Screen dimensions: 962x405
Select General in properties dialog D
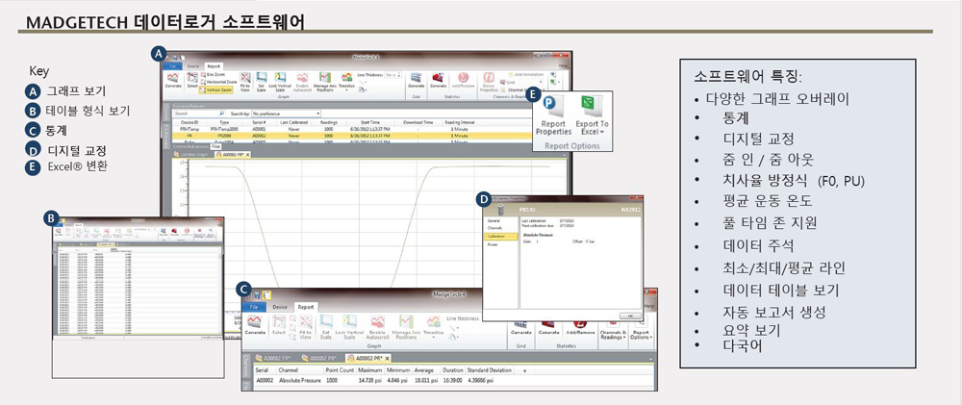494,219
